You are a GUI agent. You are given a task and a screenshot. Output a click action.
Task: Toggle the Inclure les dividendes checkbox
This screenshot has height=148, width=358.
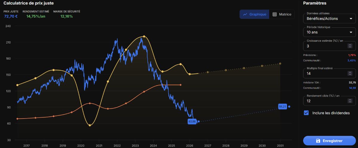(x=306, y=113)
